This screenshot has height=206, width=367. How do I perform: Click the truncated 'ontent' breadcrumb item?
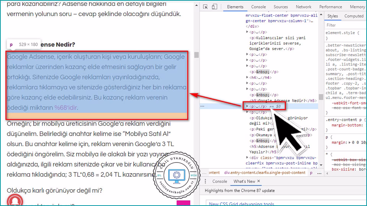coord(214,172)
